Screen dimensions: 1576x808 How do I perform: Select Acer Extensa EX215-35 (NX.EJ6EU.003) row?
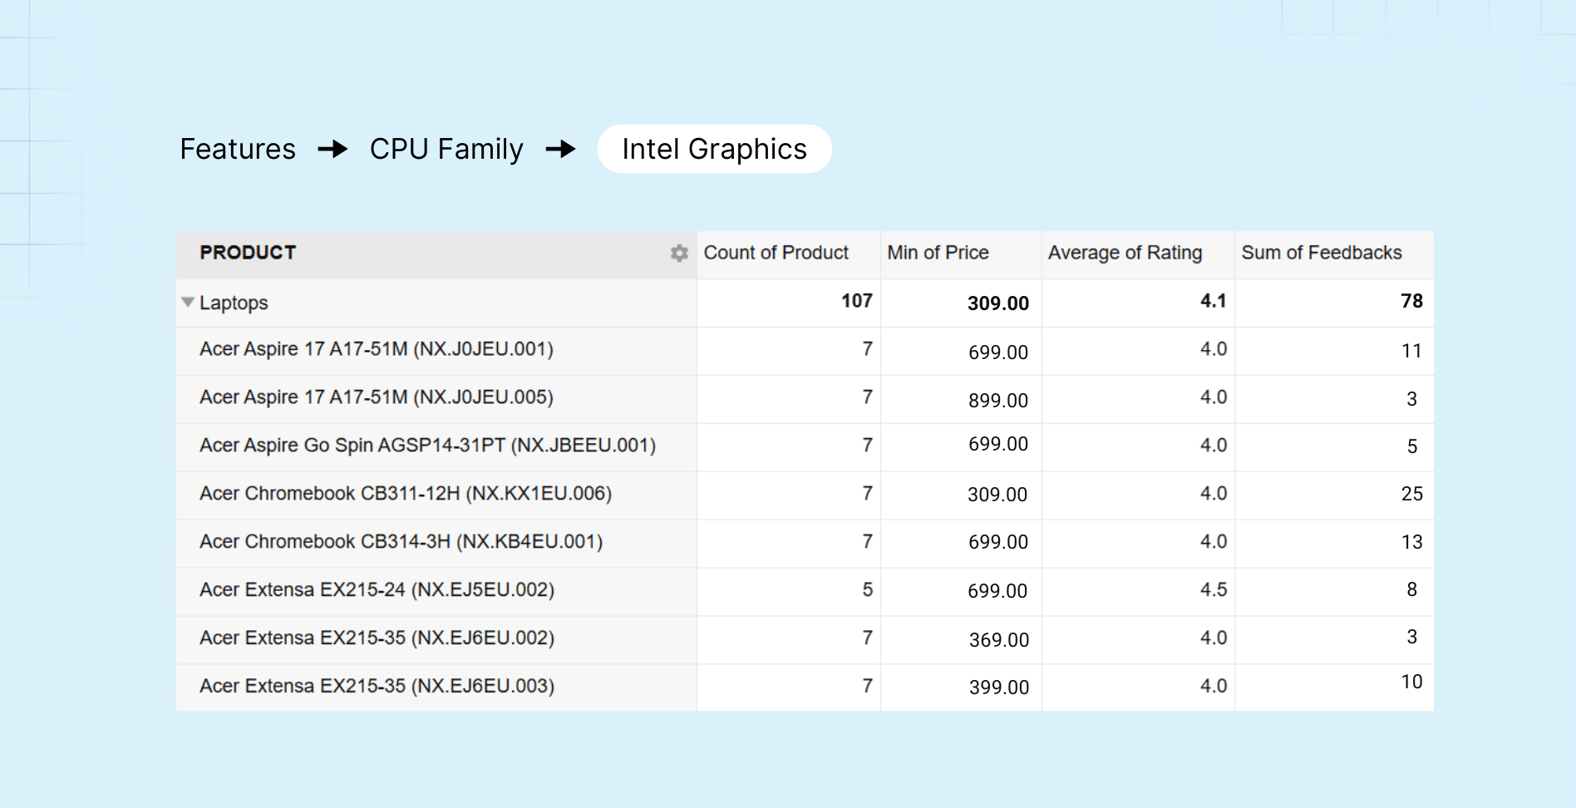coord(377,687)
